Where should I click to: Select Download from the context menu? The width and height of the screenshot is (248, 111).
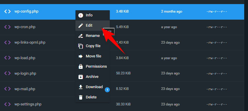[92, 87]
